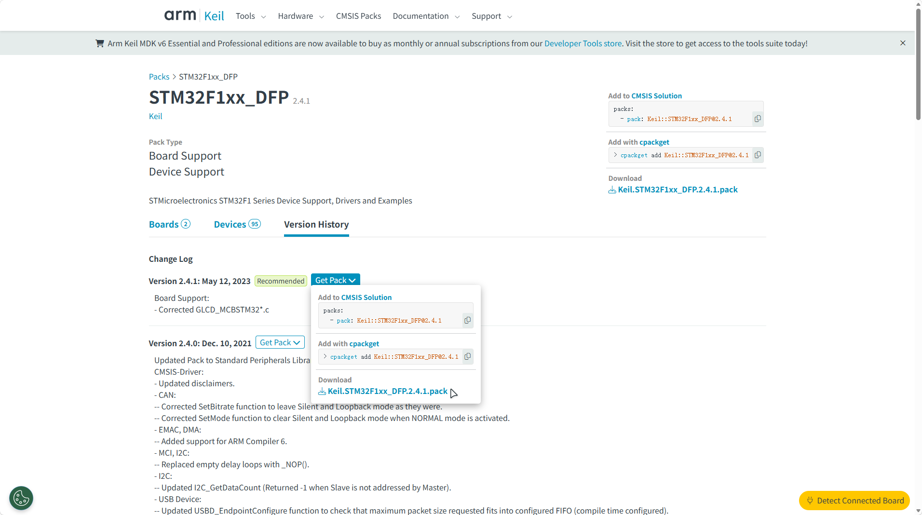
Task: Open cookie settings icon
Action: click(x=21, y=498)
